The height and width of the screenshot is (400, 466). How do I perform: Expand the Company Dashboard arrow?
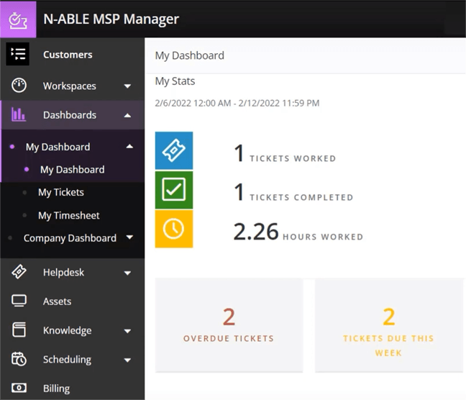(x=129, y=237)
